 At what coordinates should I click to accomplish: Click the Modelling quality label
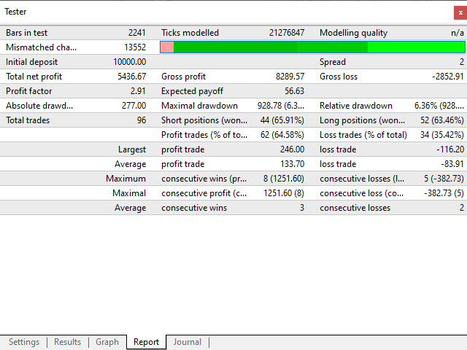(x=353, y=33)
